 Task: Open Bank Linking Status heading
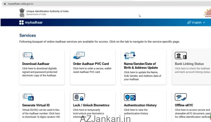189,64
